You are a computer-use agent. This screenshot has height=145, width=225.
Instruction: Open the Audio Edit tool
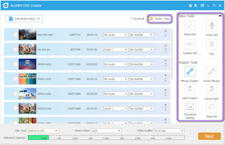click(211, 25)
